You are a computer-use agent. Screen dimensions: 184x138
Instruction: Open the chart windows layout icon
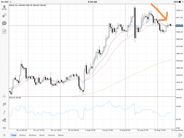[x=180, y=135]
